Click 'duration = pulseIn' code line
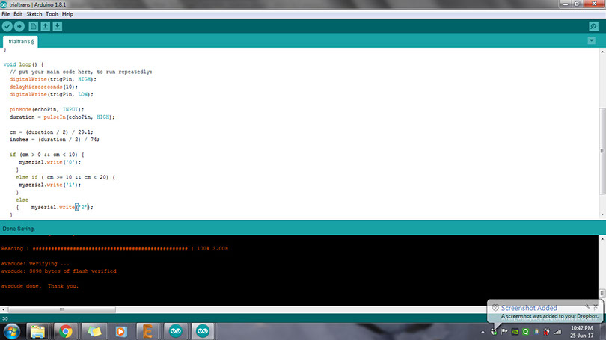Image resolution: width=606 pixels, height=340 pixels. click(62, 117)
